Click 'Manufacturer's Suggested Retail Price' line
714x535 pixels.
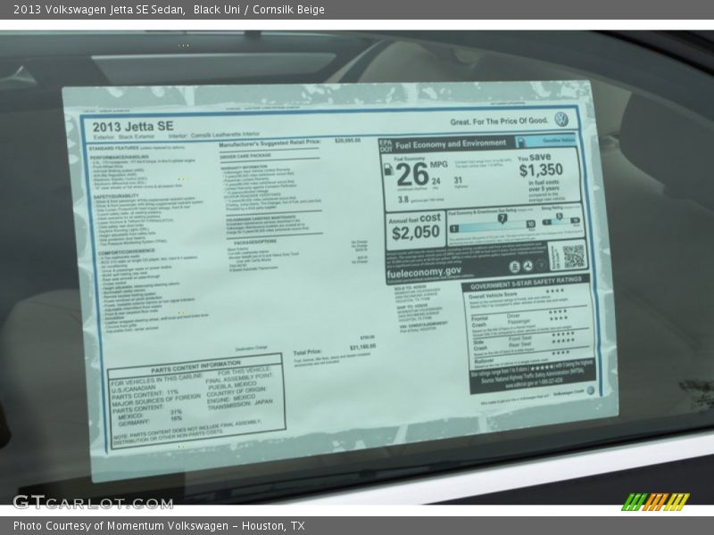[270, 143]
